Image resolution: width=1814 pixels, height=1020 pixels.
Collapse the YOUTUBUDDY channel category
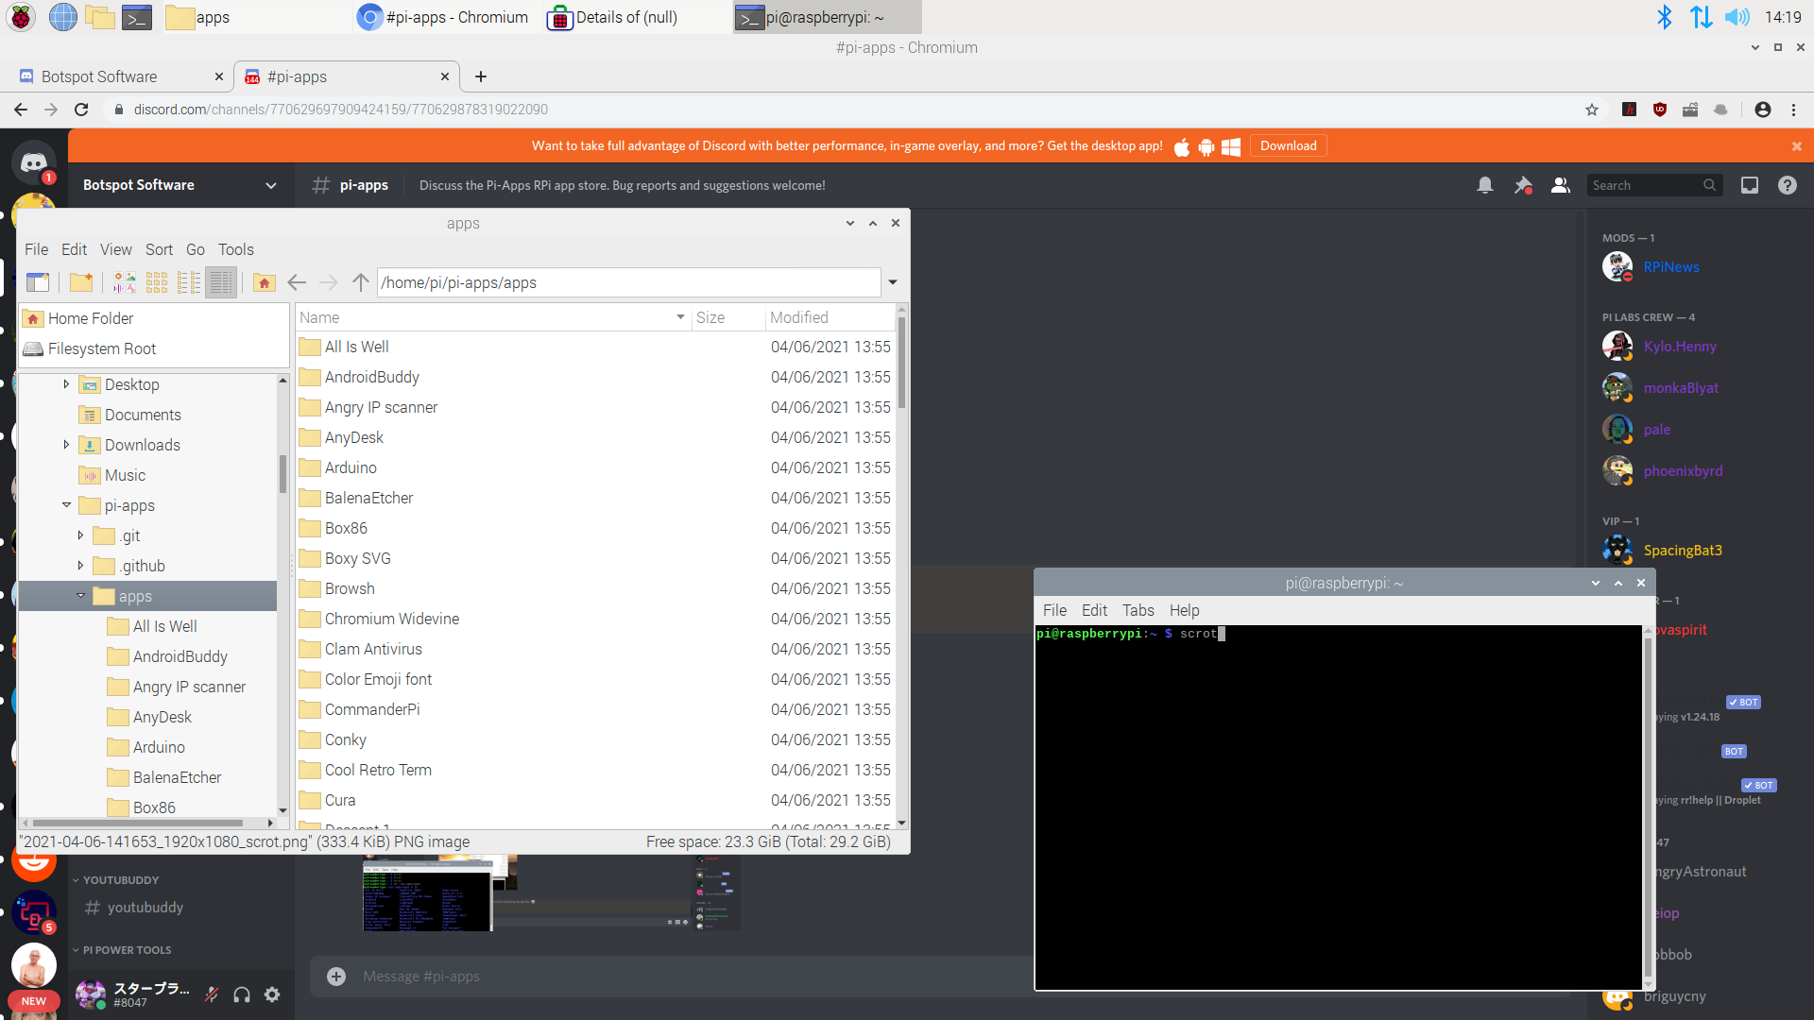click(115, 879)
